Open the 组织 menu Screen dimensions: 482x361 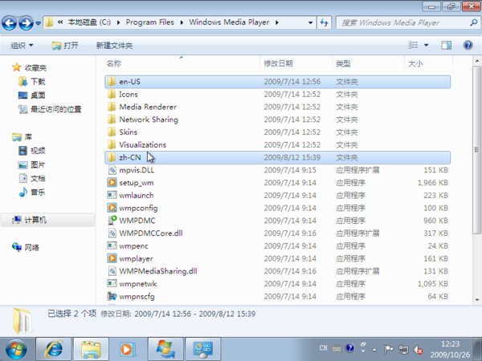22,46
